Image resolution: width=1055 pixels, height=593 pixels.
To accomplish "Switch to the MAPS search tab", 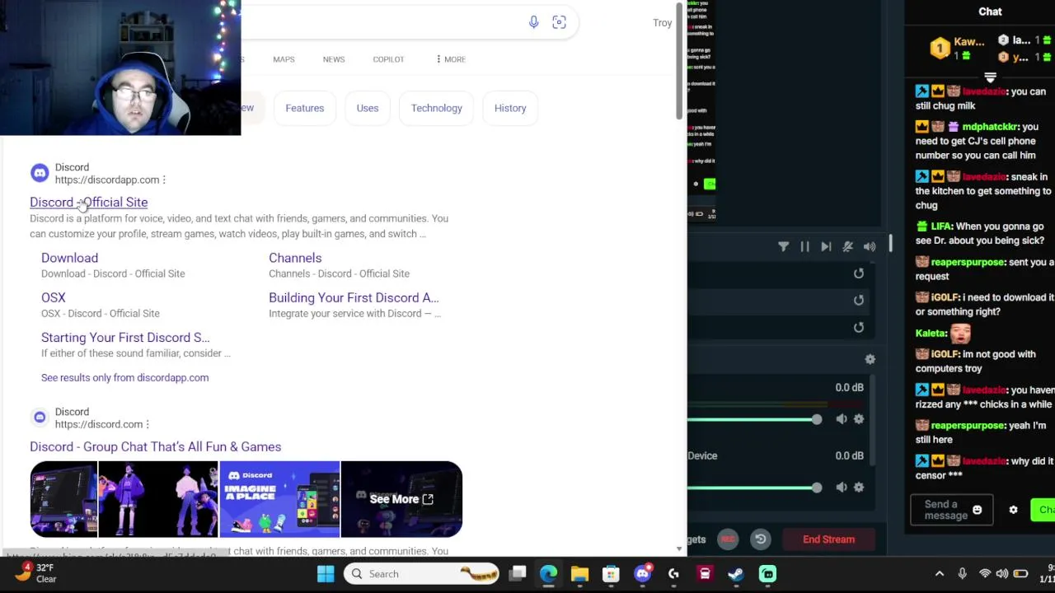I will [284, 59].
